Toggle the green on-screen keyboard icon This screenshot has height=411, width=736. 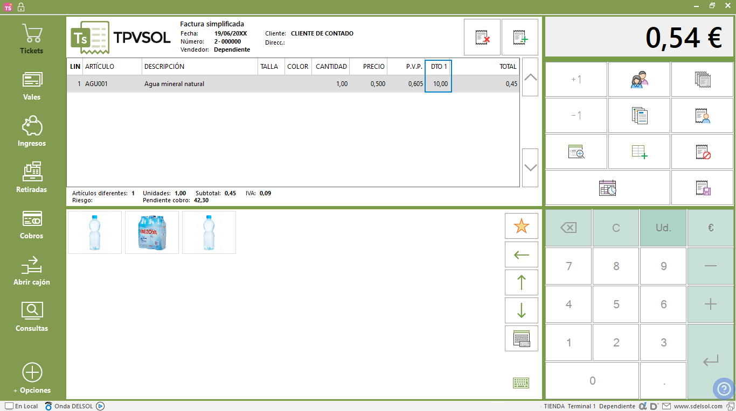[521, 382]
